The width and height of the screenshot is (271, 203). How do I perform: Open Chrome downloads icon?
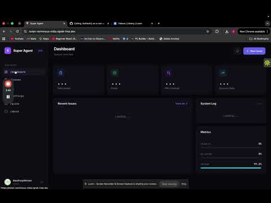coord(227,32)
